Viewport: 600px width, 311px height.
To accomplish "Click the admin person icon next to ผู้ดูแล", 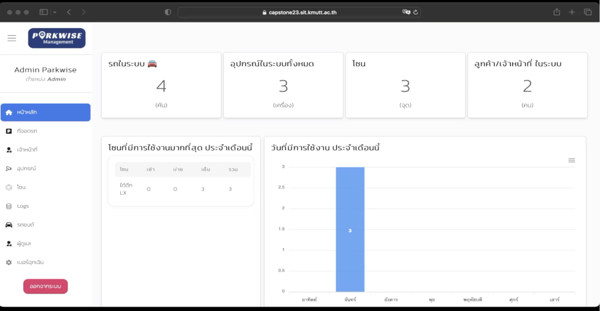I will 9,243.
